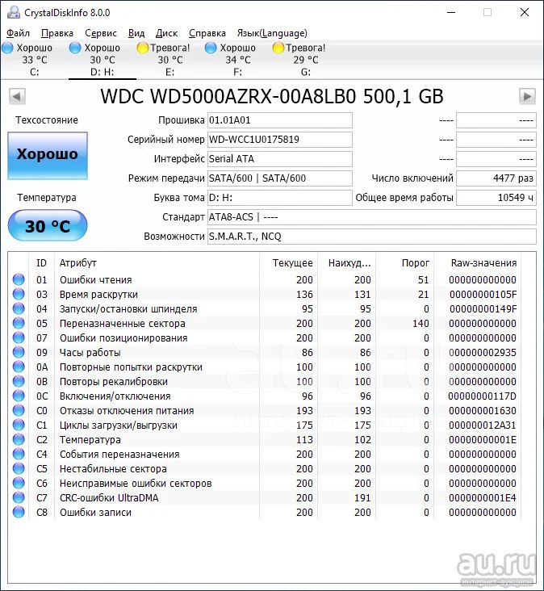Click the Наихуд... column header
Image resolution: width=544 pixels, height=591 pixels.
pyautogui.click(x=346, y=262)
